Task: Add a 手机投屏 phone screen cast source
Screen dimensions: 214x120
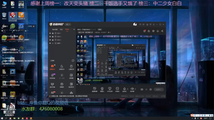Action: click(x=110, y=90)
